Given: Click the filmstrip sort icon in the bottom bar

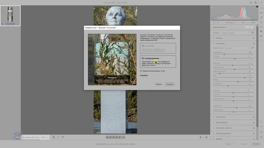Looking at the screenshot, I should tap(58, 137).
